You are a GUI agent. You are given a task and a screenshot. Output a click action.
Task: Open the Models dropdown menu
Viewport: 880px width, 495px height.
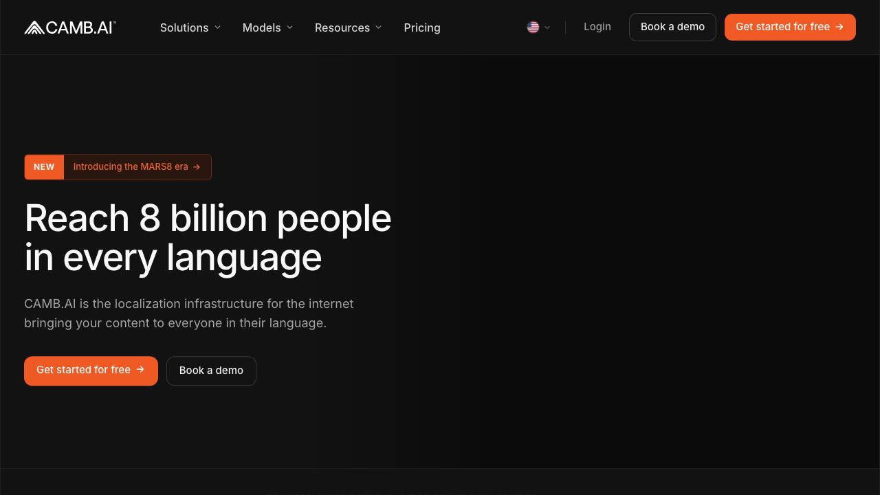268,27
